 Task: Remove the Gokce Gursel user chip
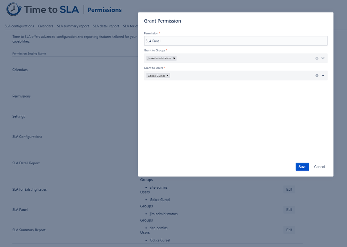pyautogui.click(x=167, y=75)
